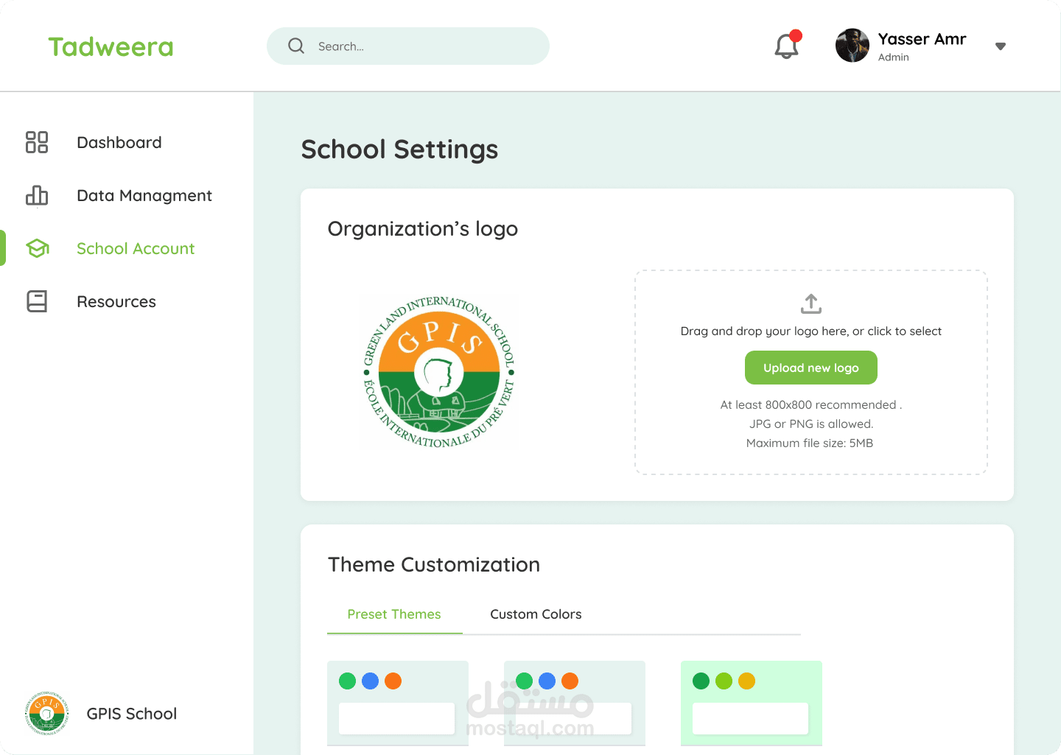1061x755 pixels.
Task: Click the lime dot in the third theme
Action: point(724,681)
